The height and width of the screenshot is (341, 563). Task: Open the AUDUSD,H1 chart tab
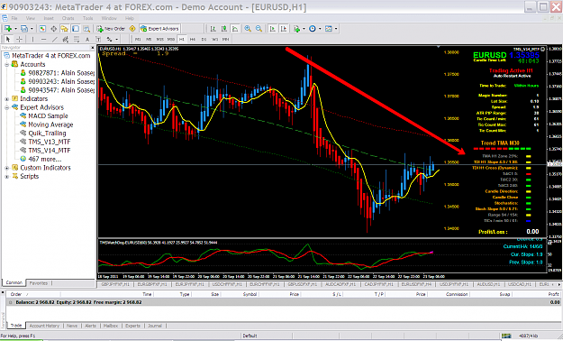tap(488, 284)
